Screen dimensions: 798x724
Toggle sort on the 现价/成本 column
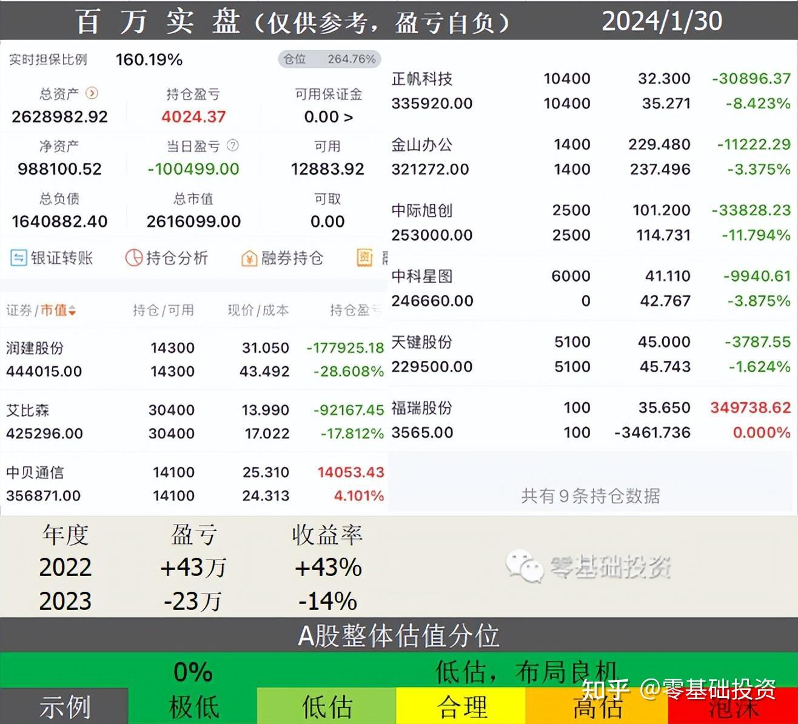(x=259, y=310)
